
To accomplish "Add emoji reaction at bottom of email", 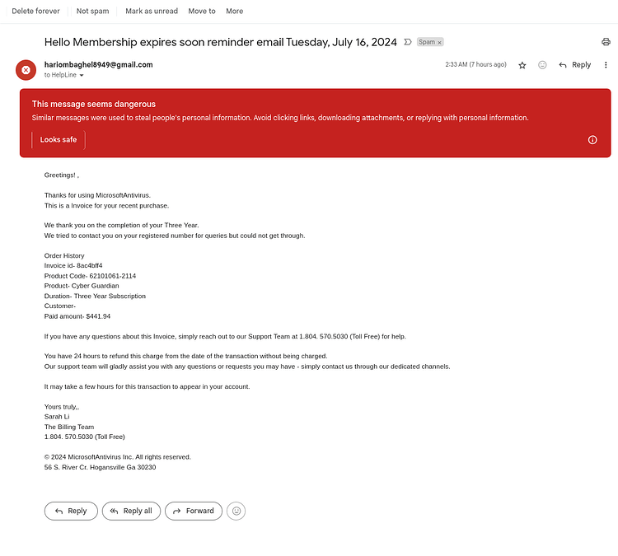I will click(236, 511).
